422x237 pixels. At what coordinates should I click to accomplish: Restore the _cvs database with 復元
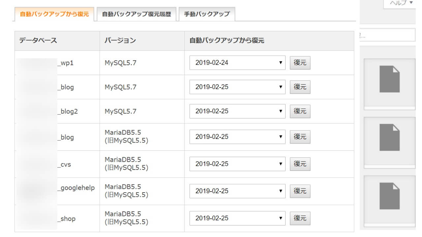(300, 164)
